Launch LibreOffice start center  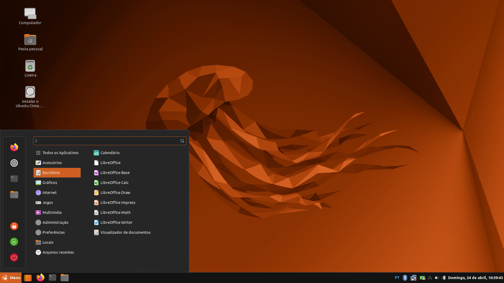107,163
